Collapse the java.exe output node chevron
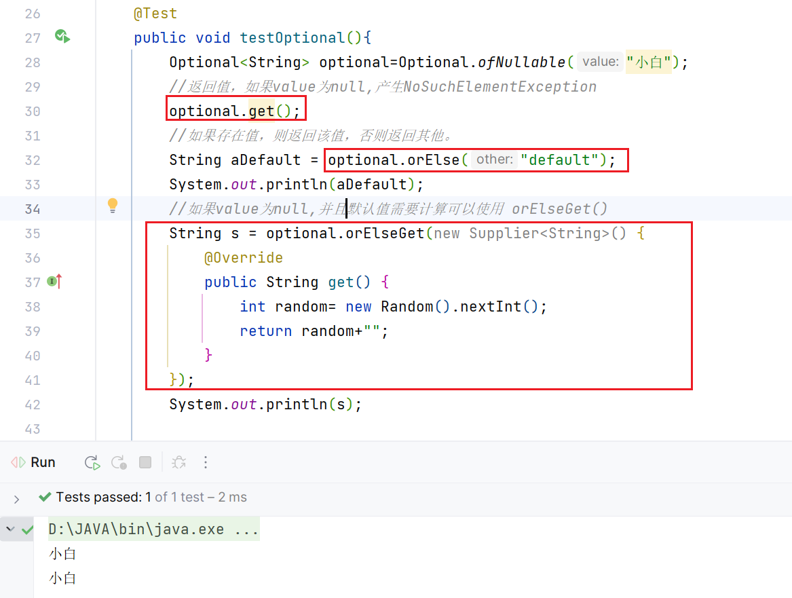This screenshot has height=598, width=792. point(10,529)
